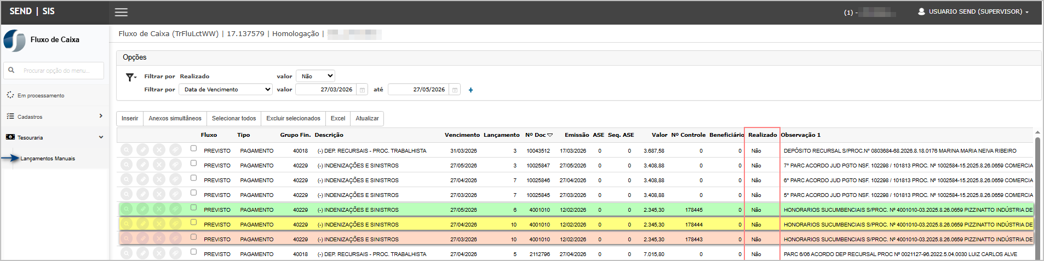This screenshot has height=261, width=1044.
Task: Open attachments for row with doc 10043512
Action: tap(175, 150)
